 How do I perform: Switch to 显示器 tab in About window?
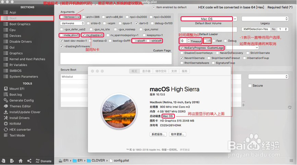pos(146,71)
